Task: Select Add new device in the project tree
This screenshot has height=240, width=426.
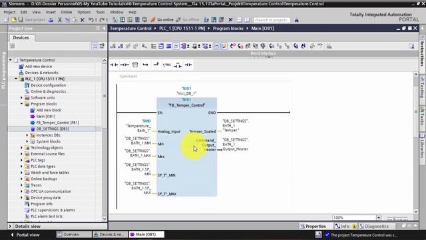Action: [x=39, y=67]
